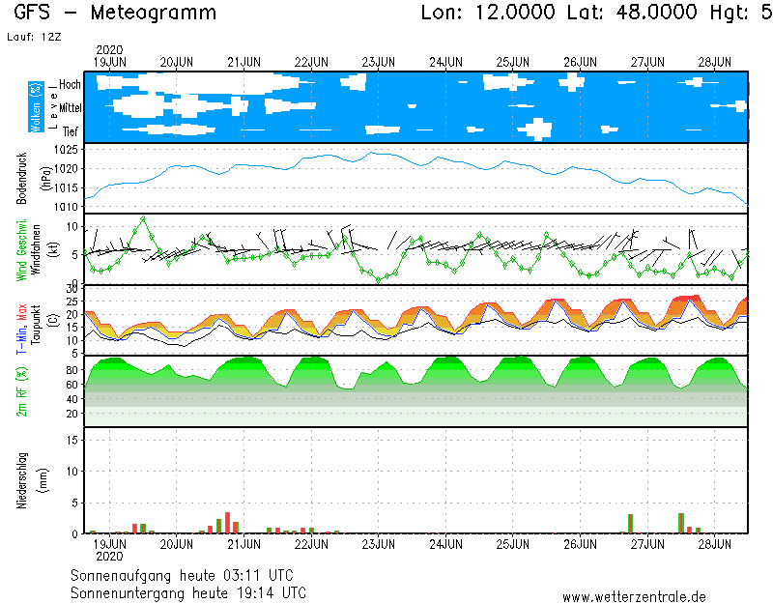Click the Sonnenuntergang heute 19:14 UTC text
This screenshot has width=773, height=604.
[x=188, y=591]
